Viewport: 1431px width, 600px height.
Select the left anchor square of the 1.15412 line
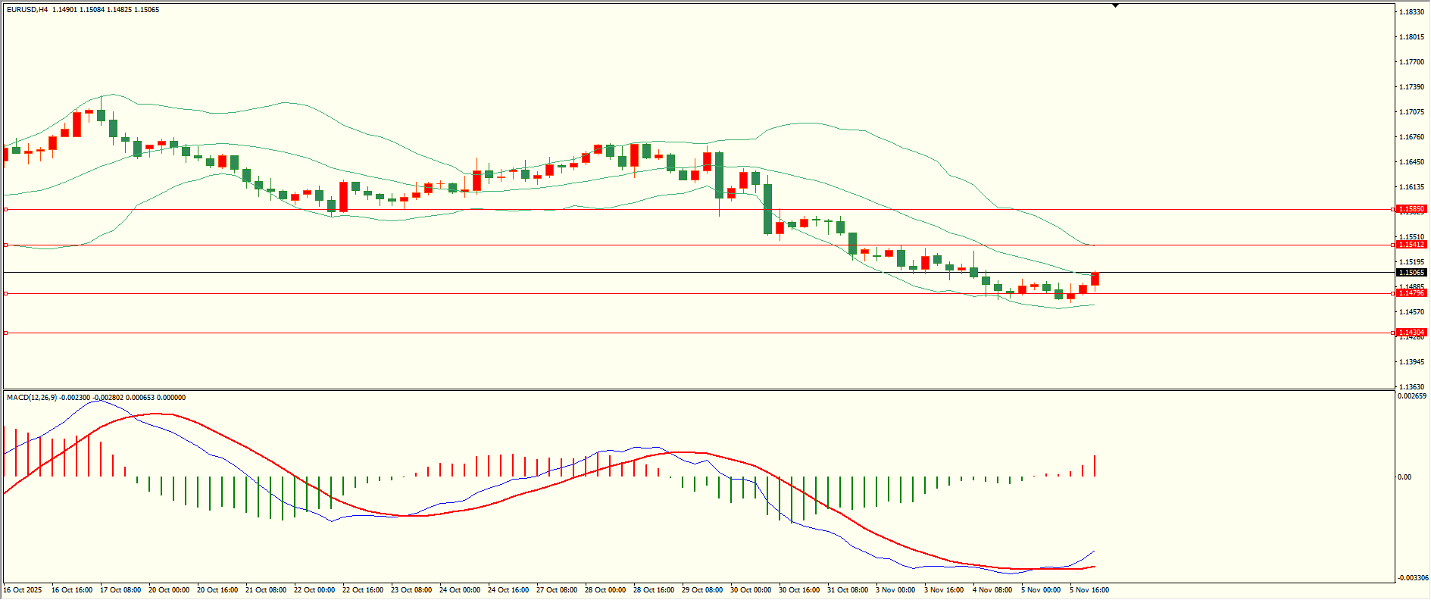(6, 245)
